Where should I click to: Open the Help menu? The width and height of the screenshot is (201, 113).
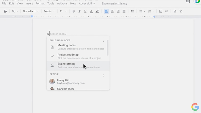tap(73, 3)
